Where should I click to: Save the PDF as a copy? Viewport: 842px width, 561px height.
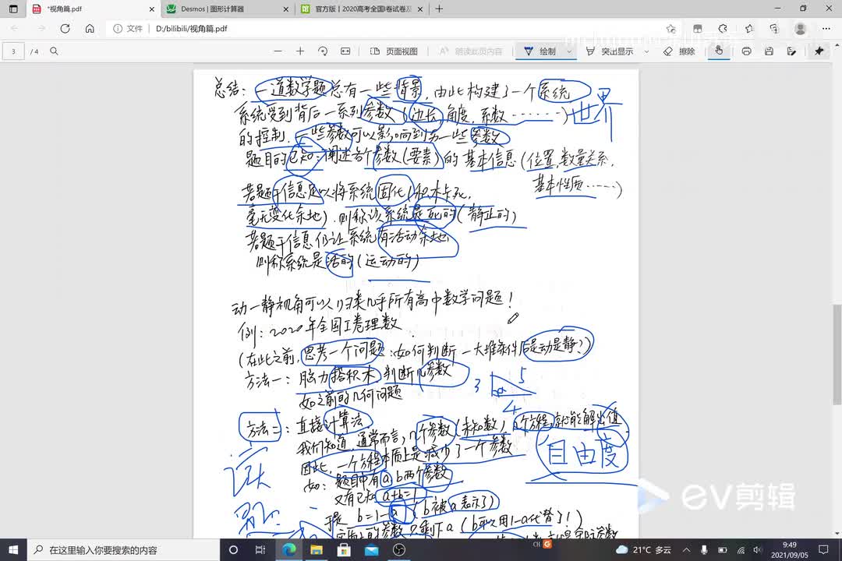pos(791,51)
